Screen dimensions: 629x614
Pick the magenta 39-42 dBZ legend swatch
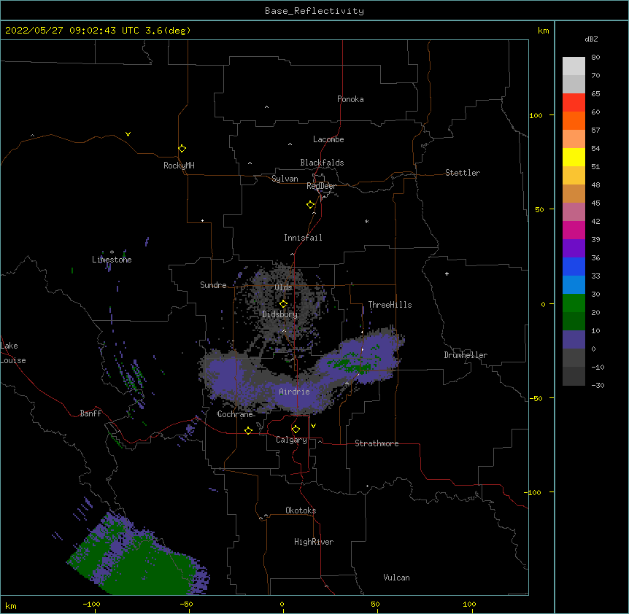point(574,230)
